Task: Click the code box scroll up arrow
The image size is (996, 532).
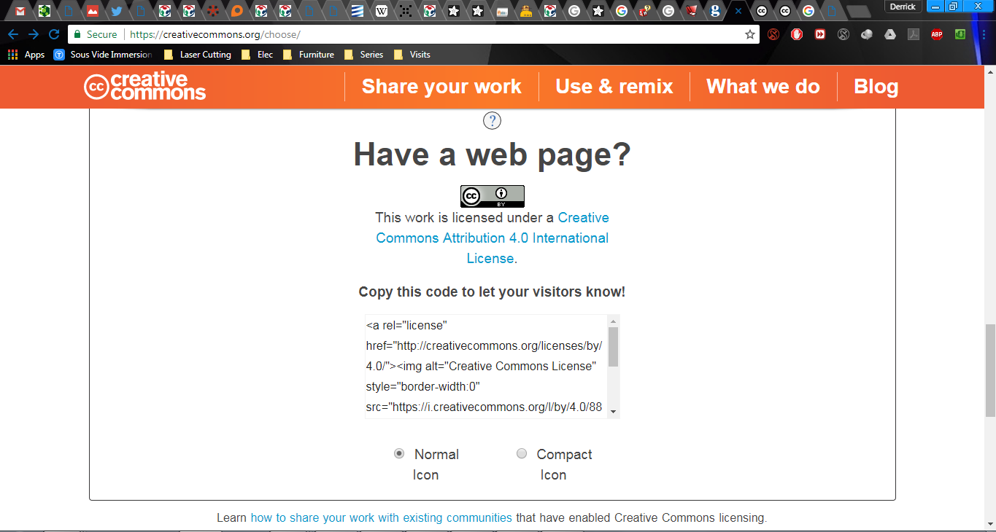Action: coord(613,321)
